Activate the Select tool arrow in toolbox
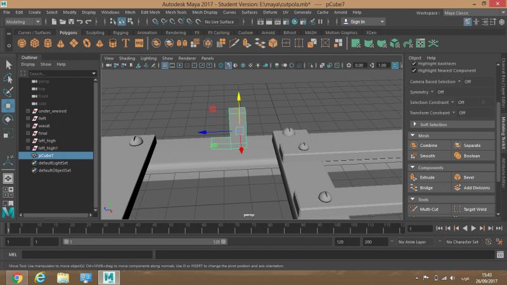 (8, 65)
